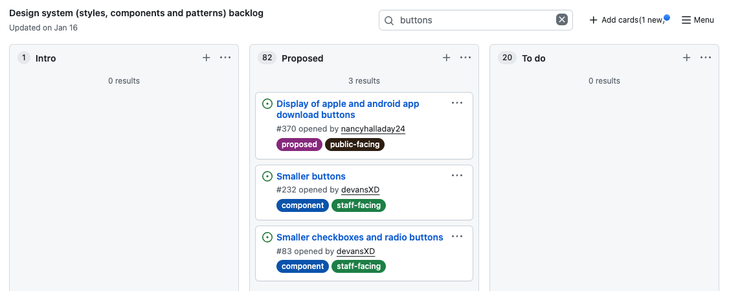Clear the search field with the X icon
Screen dimensions: 729x291
(562, 20)
